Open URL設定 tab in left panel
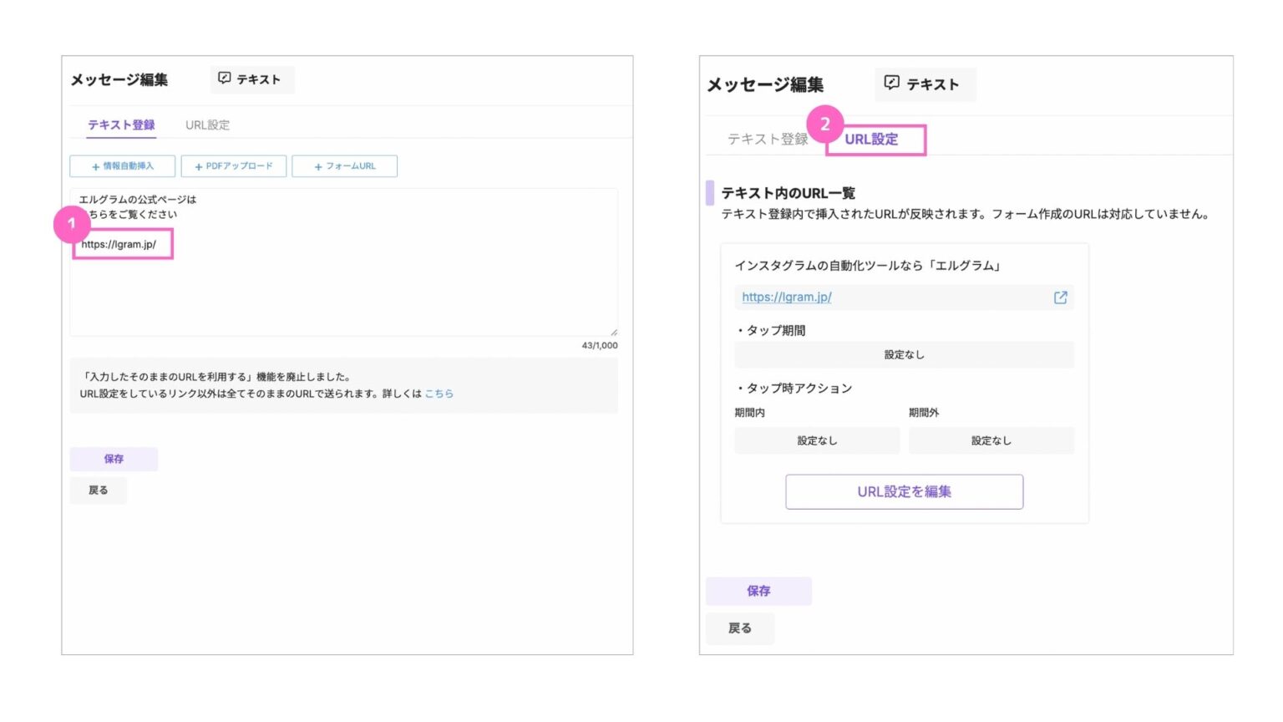The image size is (1283, 722). (207, 125)
